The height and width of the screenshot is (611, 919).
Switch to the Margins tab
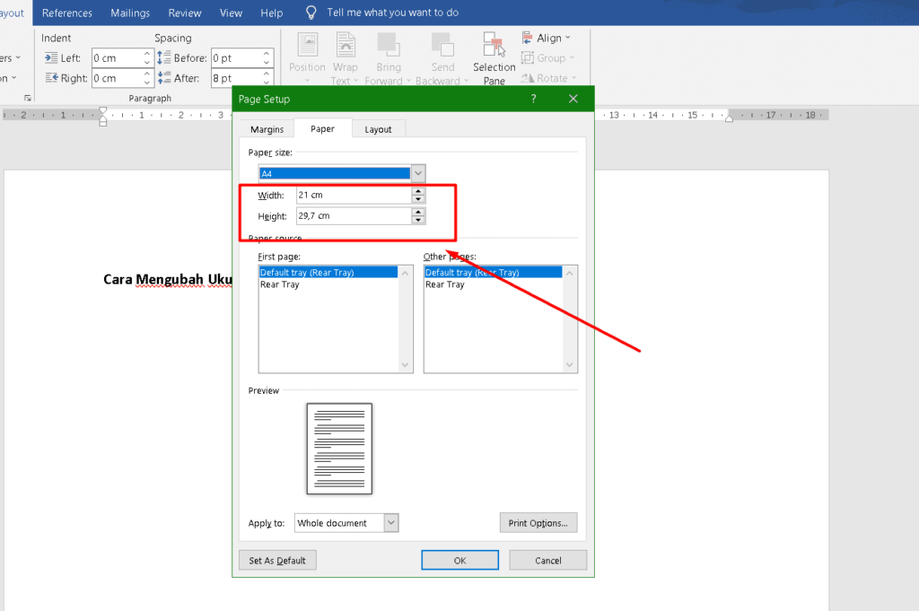(267, 129)
